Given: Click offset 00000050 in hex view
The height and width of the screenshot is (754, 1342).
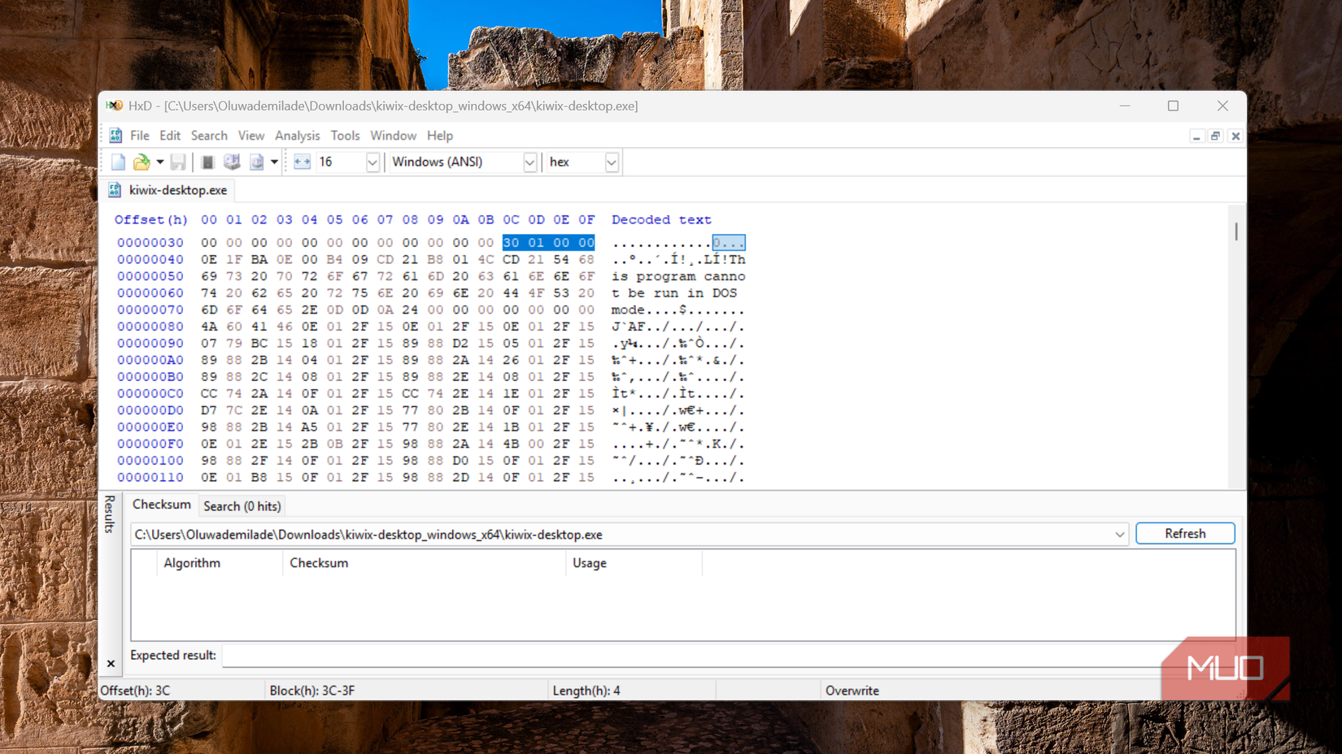Looking at the screenshot, I should pyautogui.click(x=150, y=276).
